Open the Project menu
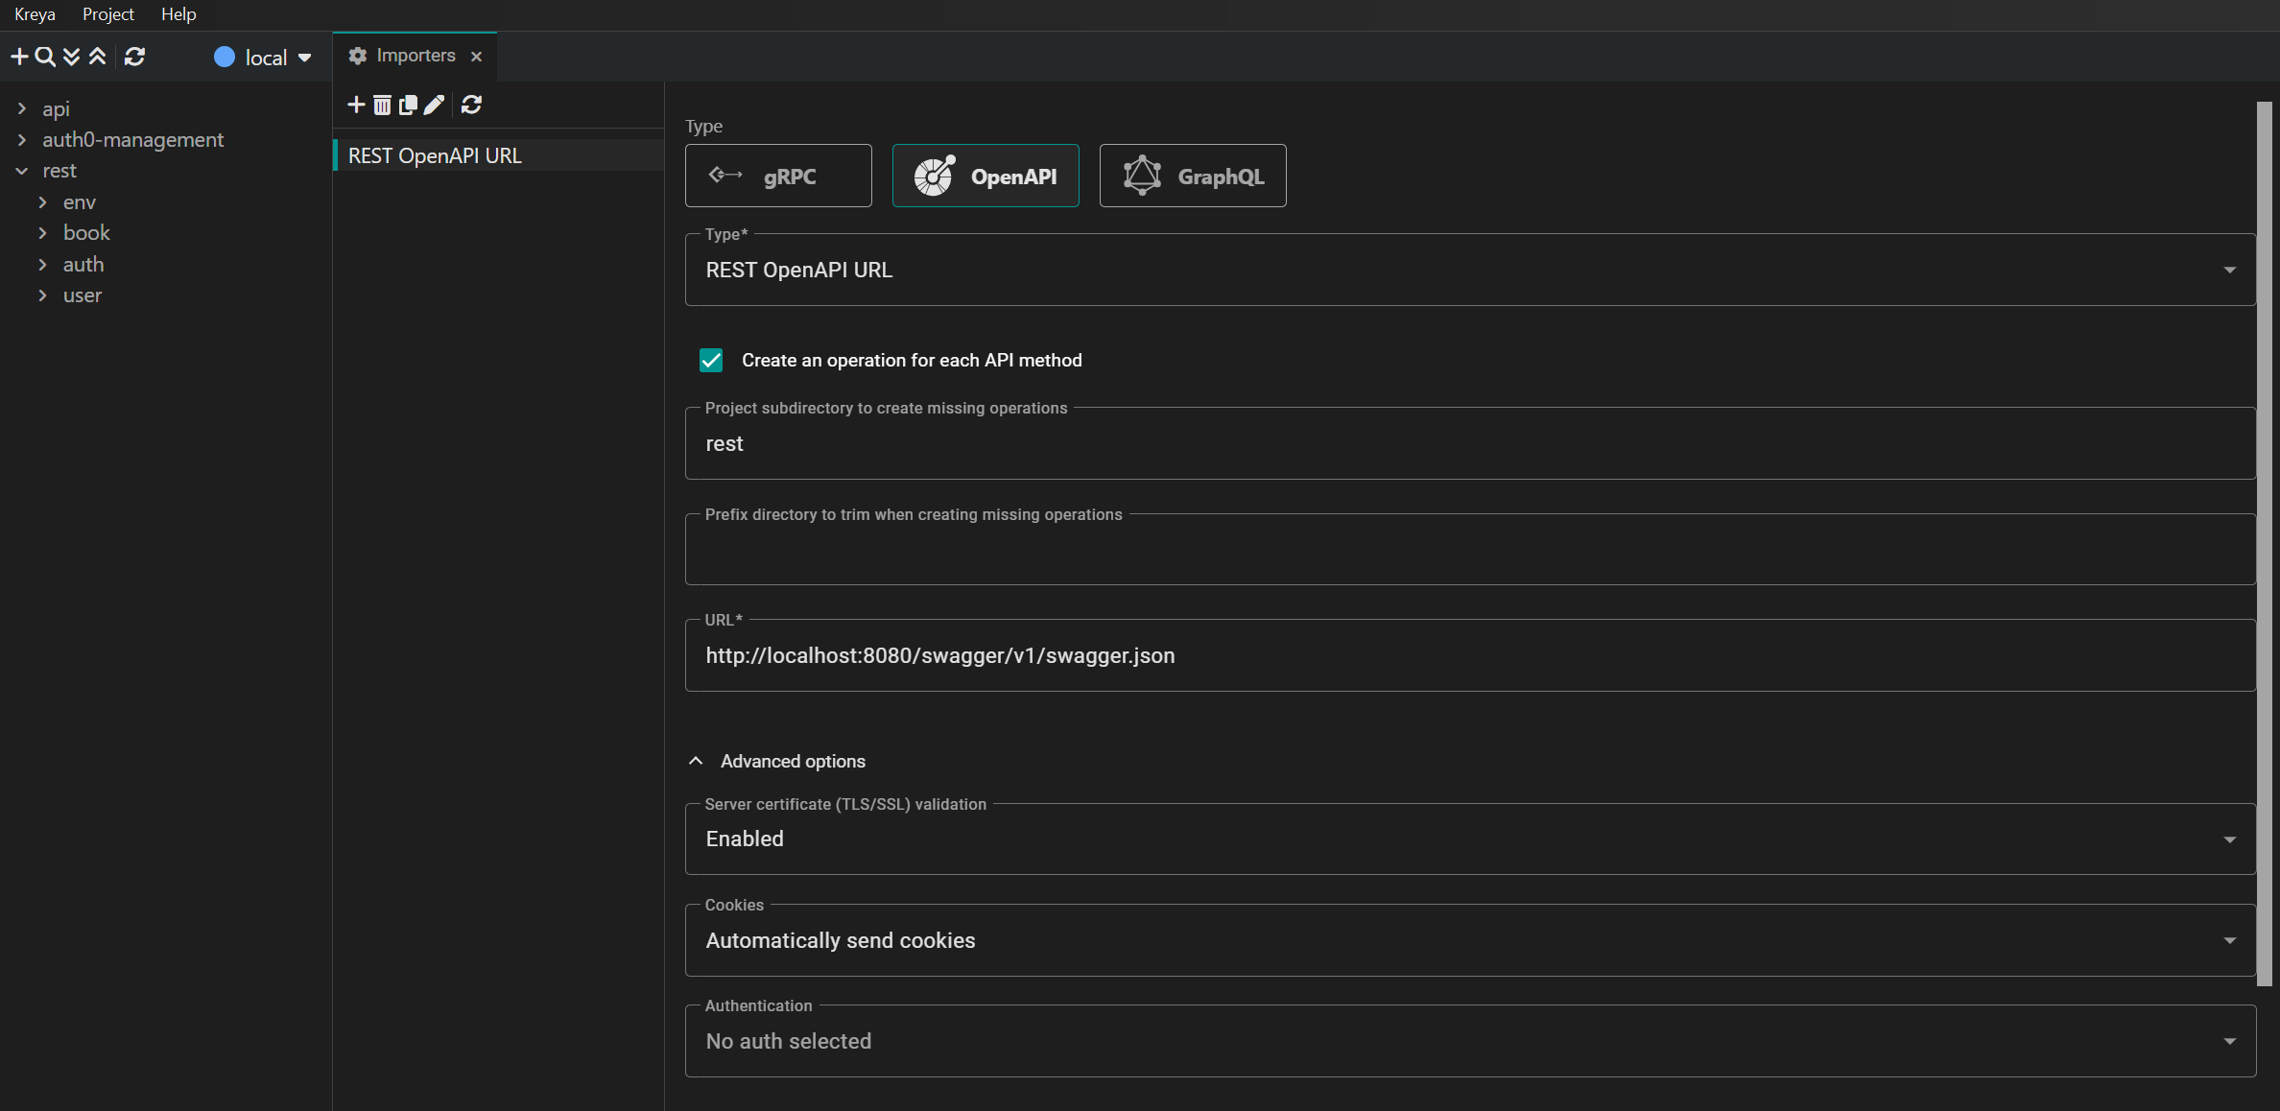Screen dimensions: 2280x1111 click(107, 14)
